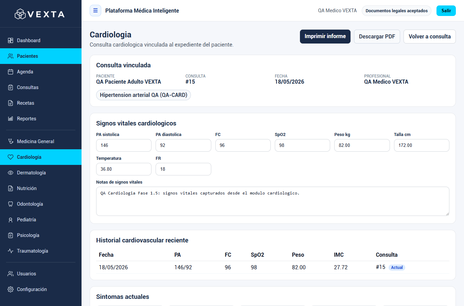This screenshot has height=306, width=464.
Task: Focus the PA diastolica input field
Action: click(x=183, y=145)
